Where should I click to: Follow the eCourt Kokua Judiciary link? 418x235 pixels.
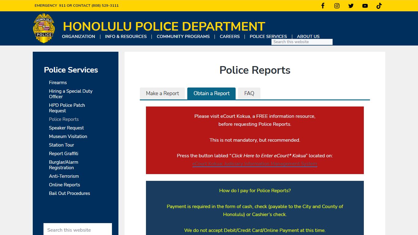click(255, 164)
